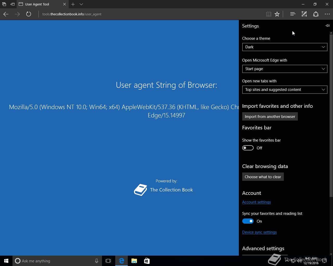This screenshot has width=333, height=266.
Task: Click the settings pane scrollbar
Action: [331, 116]
